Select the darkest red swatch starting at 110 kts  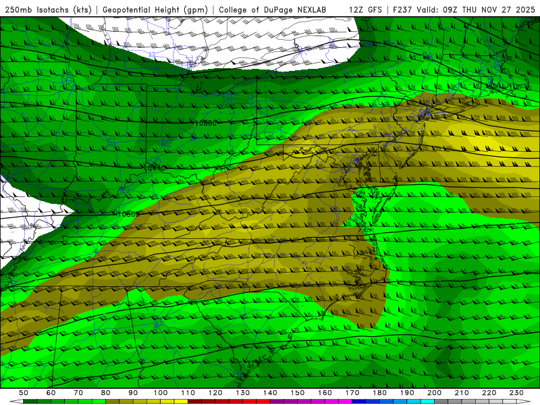tap(195, 402)
